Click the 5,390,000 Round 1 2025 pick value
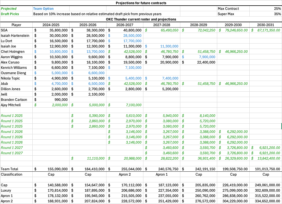Image resolution: width=282 pixels, height=204 pixels. point(88,116)
